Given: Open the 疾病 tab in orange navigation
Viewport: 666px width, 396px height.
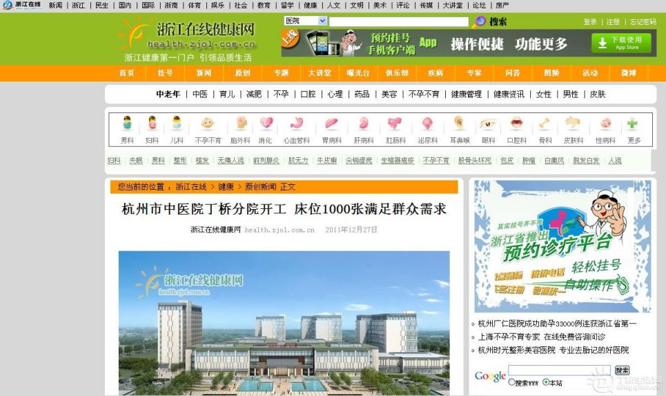Looking at the screenshot, I should point(435,73).
